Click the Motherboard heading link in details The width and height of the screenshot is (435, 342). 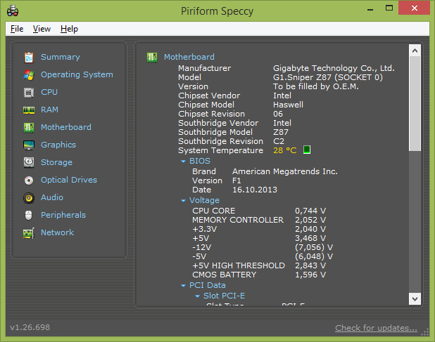pyautogui.click(x=189, y=57)
